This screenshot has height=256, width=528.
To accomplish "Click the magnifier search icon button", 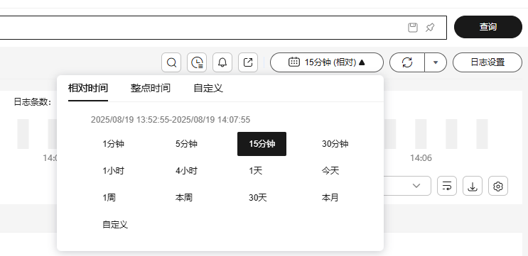I will tap(171, 62).
